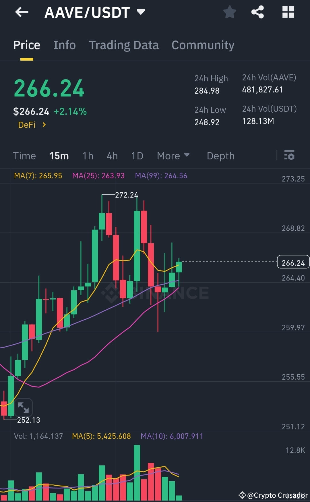Click the back arrow to exit the chart
Screen dimensions: 310x502
point(22,12)
